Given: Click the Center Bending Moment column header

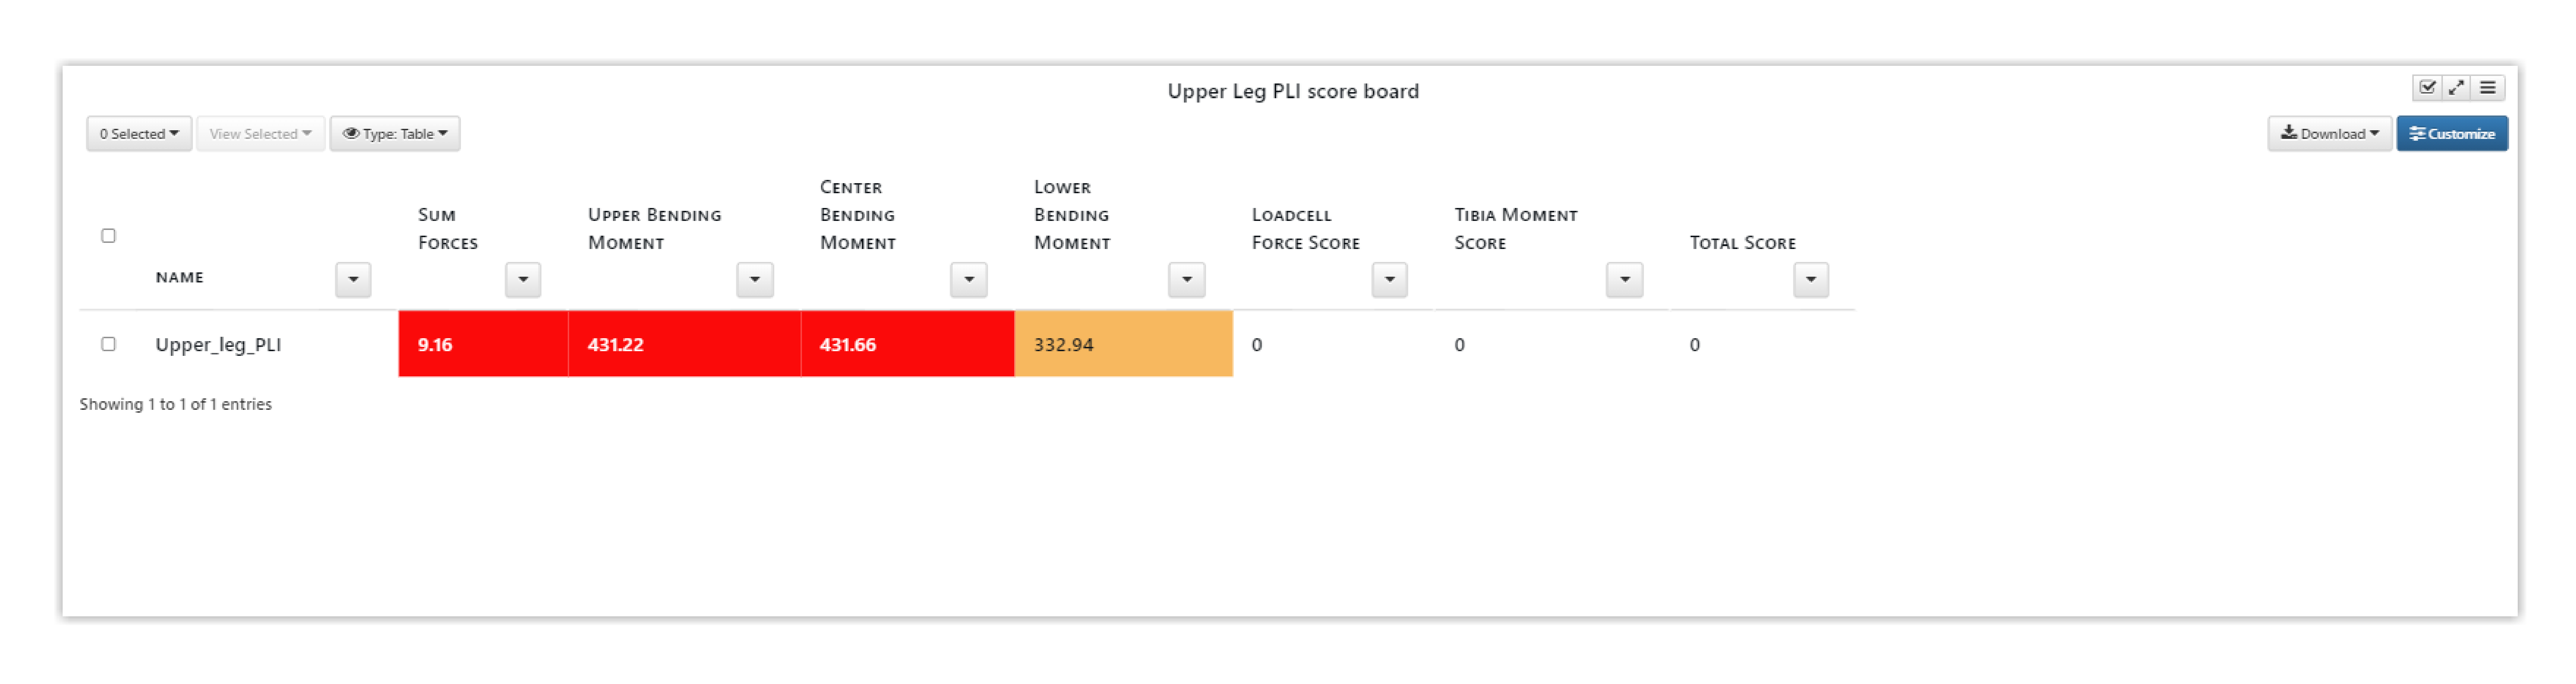Looking at the screenshot, I should [x=858, y=215].
